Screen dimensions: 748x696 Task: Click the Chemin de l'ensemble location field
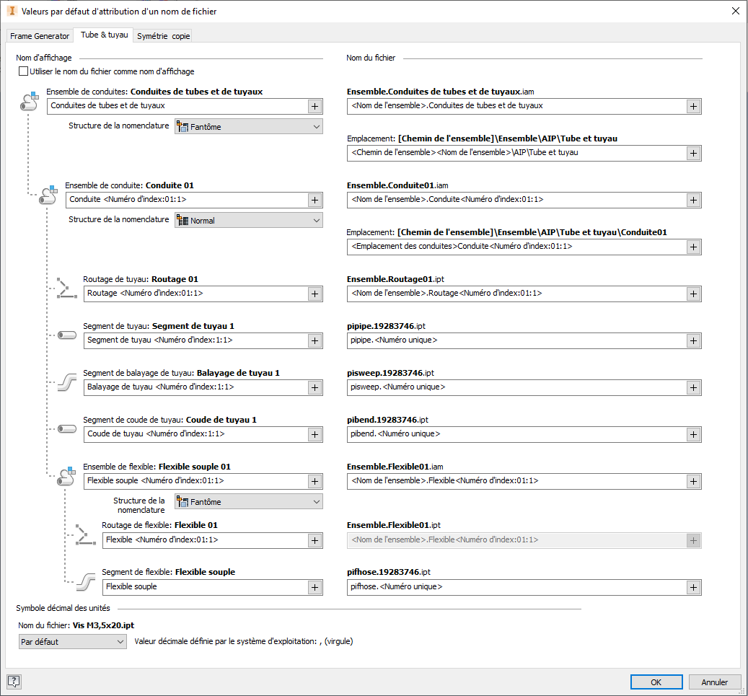tap(515, 153)
